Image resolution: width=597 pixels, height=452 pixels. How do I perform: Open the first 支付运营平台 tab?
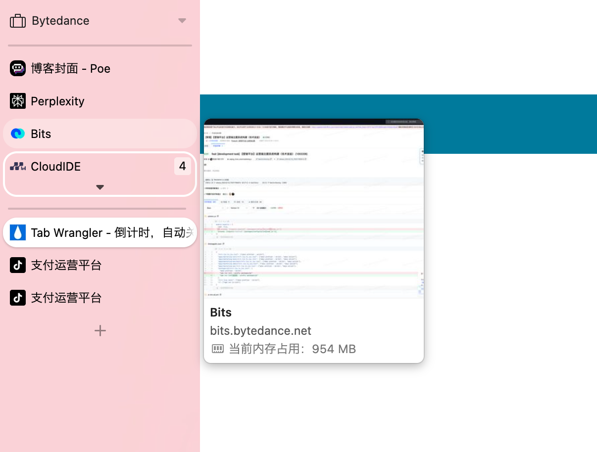pos(100,265)
